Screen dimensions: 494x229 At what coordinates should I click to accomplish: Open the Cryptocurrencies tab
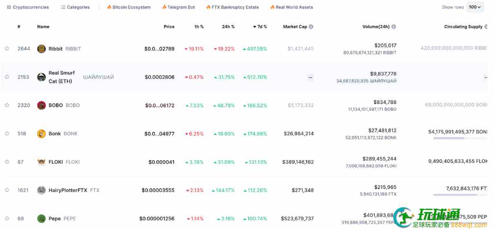coord(28,7)
